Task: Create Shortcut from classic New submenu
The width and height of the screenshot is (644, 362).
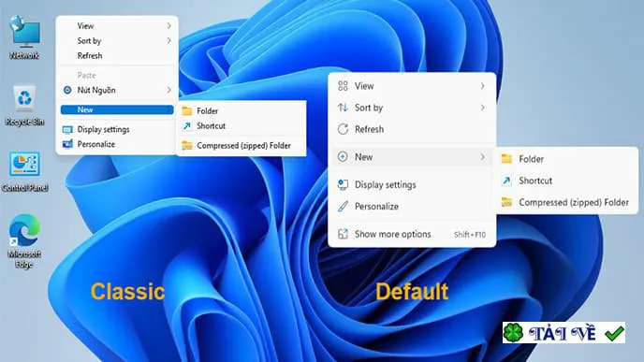Action: [x=241, y=126]
